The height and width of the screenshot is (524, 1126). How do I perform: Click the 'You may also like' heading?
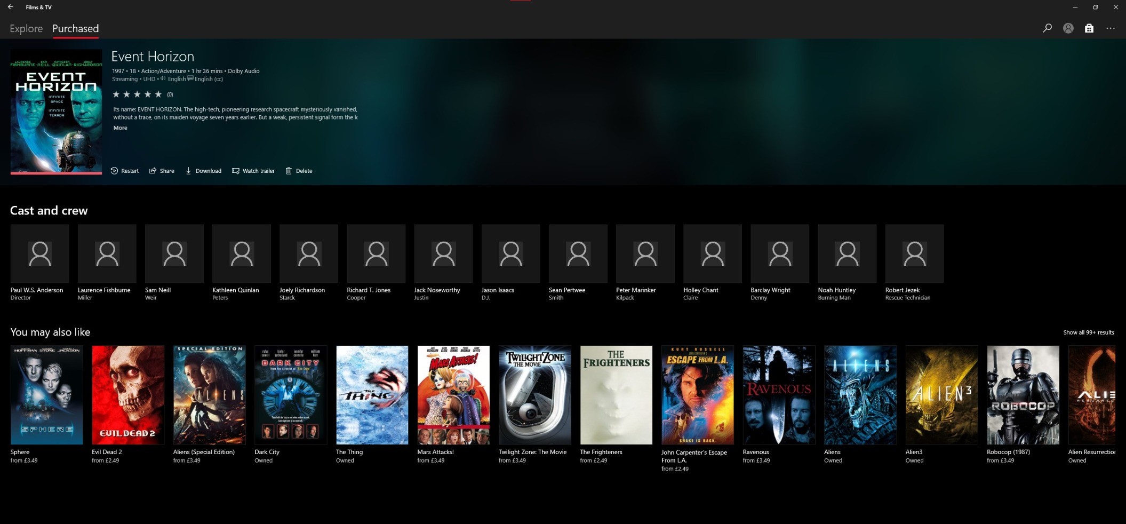[x=50, y=332]
